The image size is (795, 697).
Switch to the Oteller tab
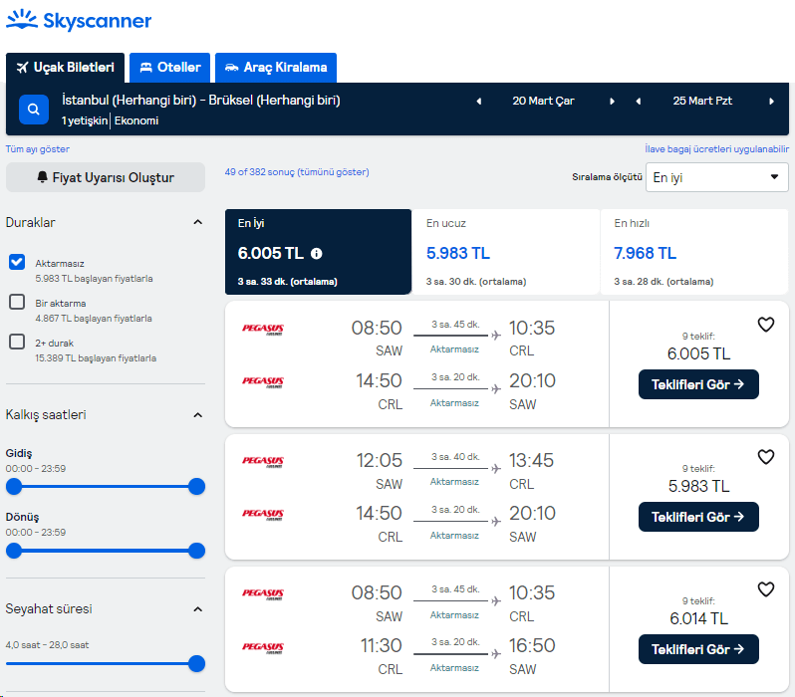(170, 68)
